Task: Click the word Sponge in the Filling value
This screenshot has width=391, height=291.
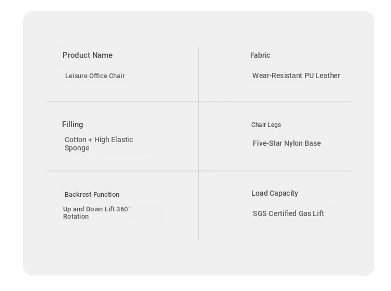Action: (77, 148)
